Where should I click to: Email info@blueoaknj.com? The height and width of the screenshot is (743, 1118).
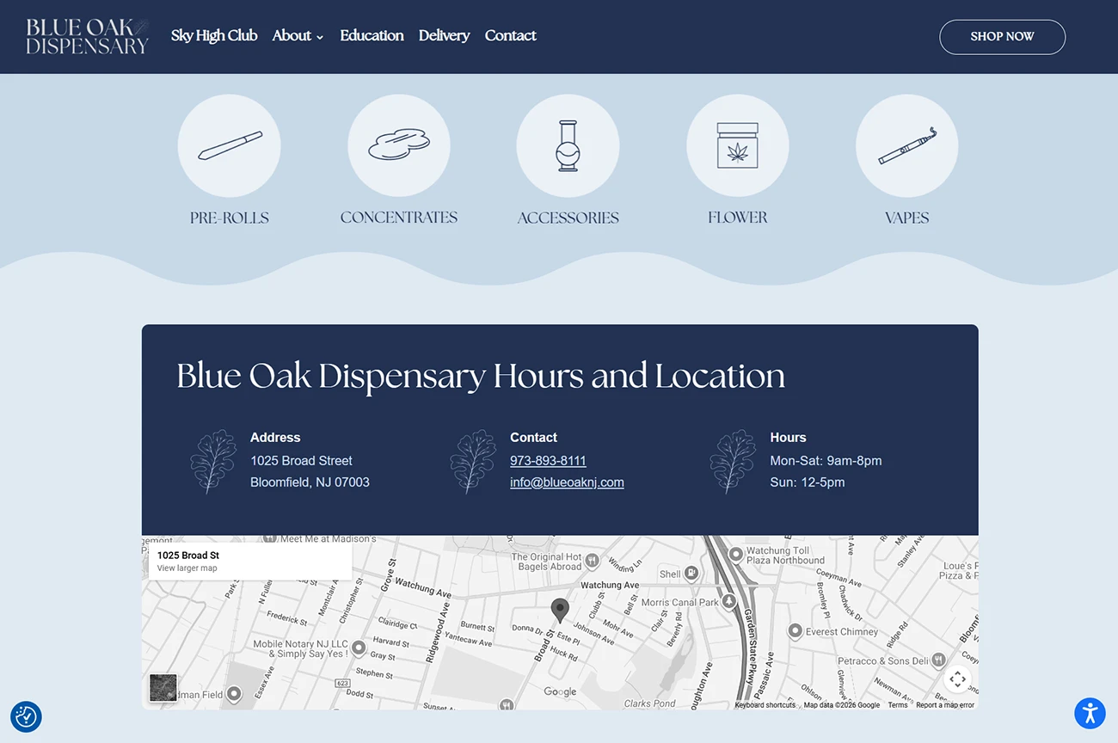[x=567, y=482]
